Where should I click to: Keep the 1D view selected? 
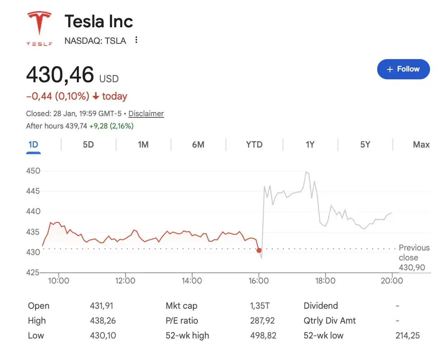[33, 145]
